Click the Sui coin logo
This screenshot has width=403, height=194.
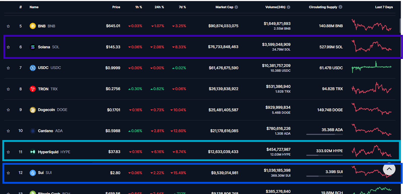(x=33, y=173)
